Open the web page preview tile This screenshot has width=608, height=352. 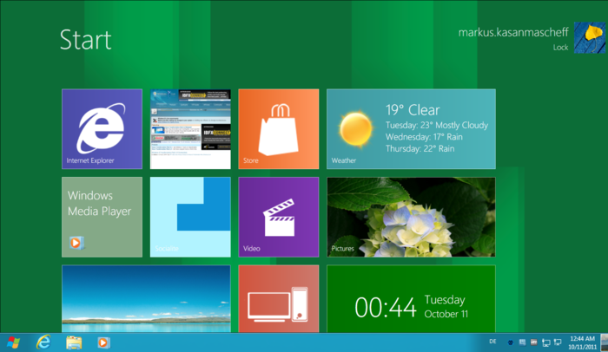pos(190,129)
